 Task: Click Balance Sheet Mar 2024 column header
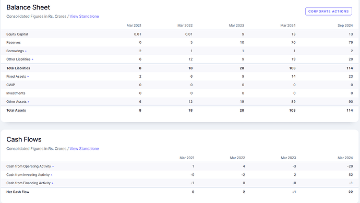pyautogui.click(x=288, y=26)
